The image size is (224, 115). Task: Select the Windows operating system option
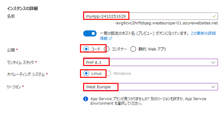click(x=108, y=74)
